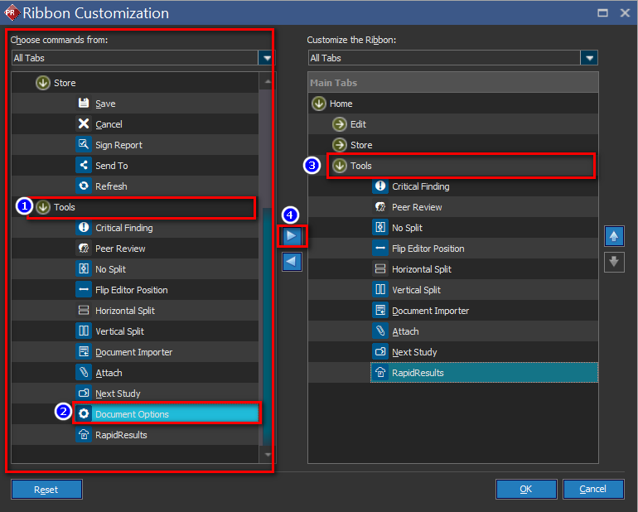Click remove-from-ribbon left arrow button
The height and width of the screenshot is (512, 638).
[x=292, y=263]
